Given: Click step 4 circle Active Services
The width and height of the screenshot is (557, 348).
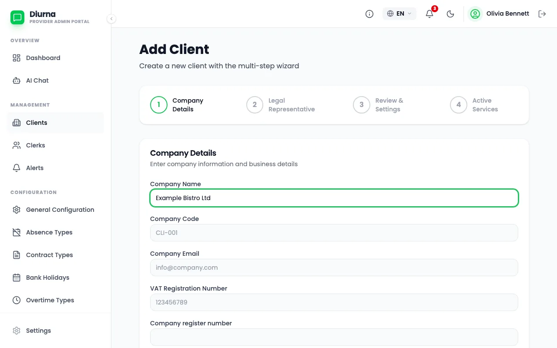Looking at the screenshot, I should coord(459,105).
